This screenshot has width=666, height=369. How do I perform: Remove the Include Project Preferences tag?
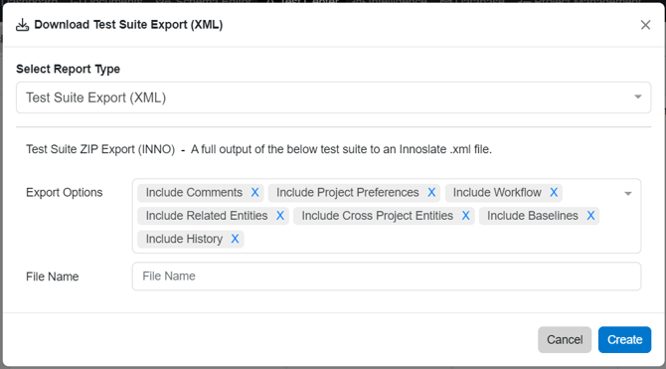[431, 193]
